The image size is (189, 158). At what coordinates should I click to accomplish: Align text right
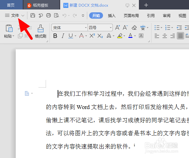click(x=173, y=36)
